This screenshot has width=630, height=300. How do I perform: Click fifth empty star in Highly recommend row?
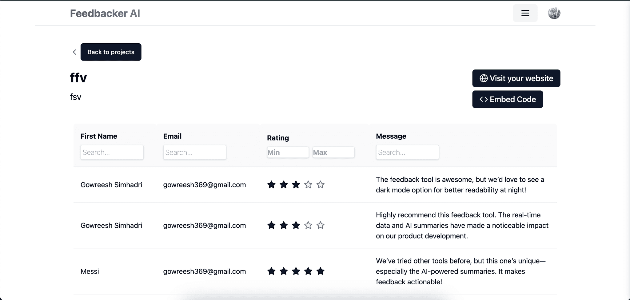pos(321,225)
